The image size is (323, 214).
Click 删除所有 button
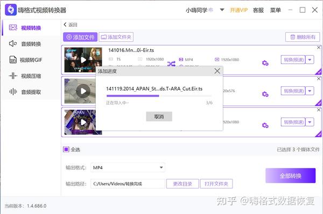click(303, 37)
